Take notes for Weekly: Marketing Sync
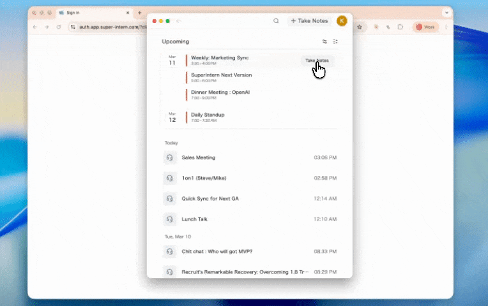This screenshot has height=306, width=488. point(317,61)
